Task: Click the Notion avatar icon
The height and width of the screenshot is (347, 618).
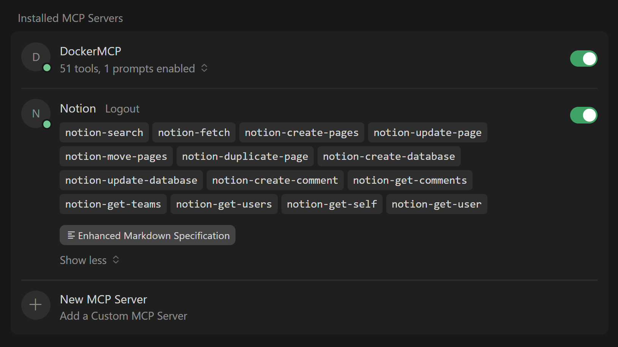Action: (x=36, y=114)
